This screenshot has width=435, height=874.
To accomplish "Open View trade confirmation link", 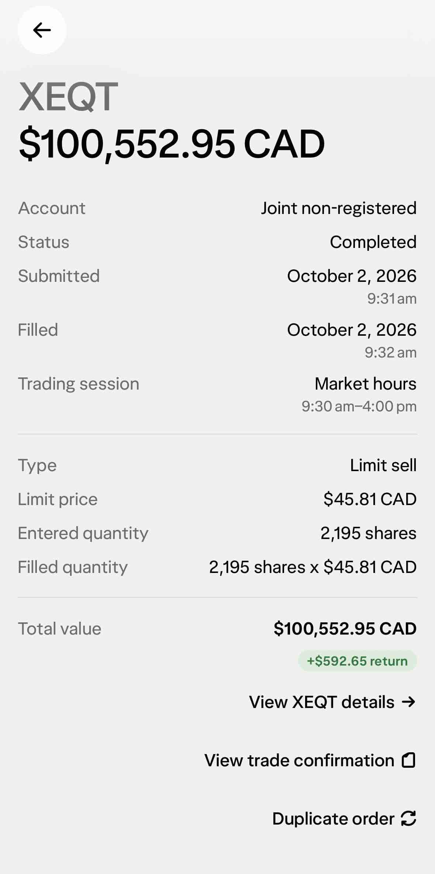I will [x=310, y=760].
